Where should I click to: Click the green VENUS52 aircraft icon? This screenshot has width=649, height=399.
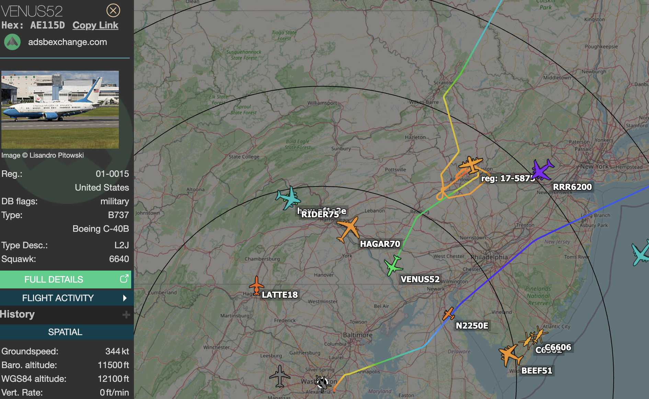[x=393, y=265]
